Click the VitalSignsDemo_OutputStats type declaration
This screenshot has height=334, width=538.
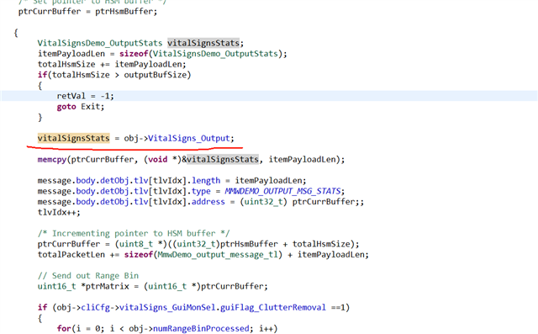point(100,43)
